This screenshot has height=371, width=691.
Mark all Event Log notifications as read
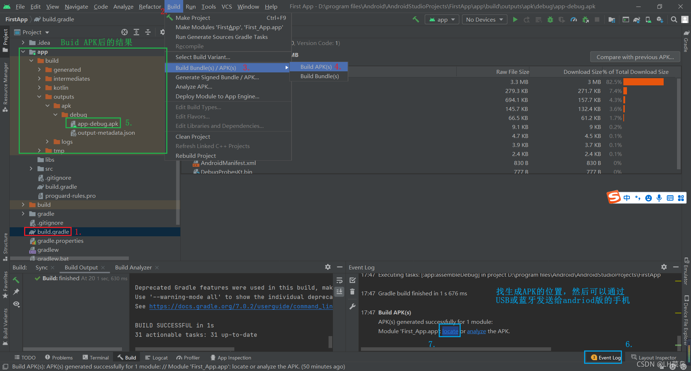[352, 280]
